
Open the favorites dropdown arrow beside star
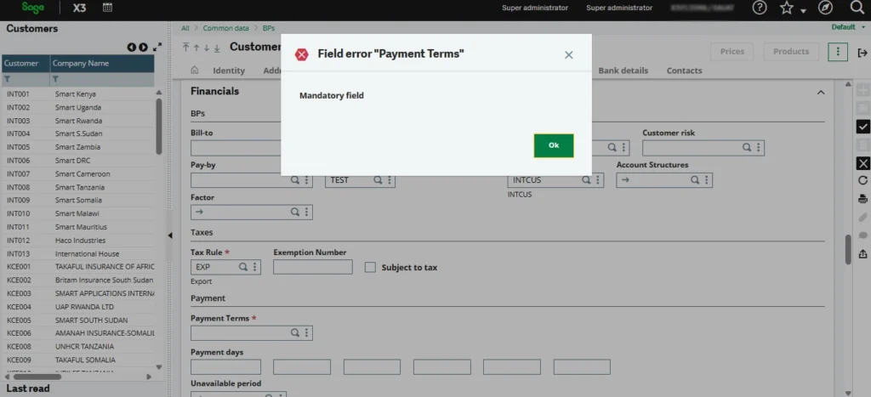(803, 11)
